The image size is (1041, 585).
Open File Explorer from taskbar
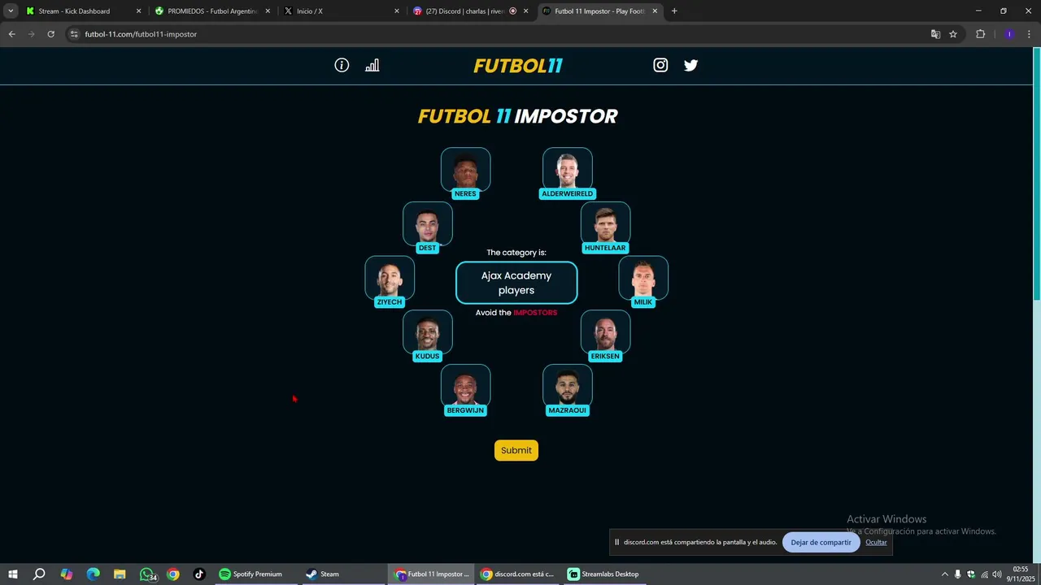tap(120, 574)
